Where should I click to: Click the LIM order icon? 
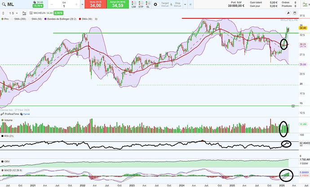coord(134,4)
